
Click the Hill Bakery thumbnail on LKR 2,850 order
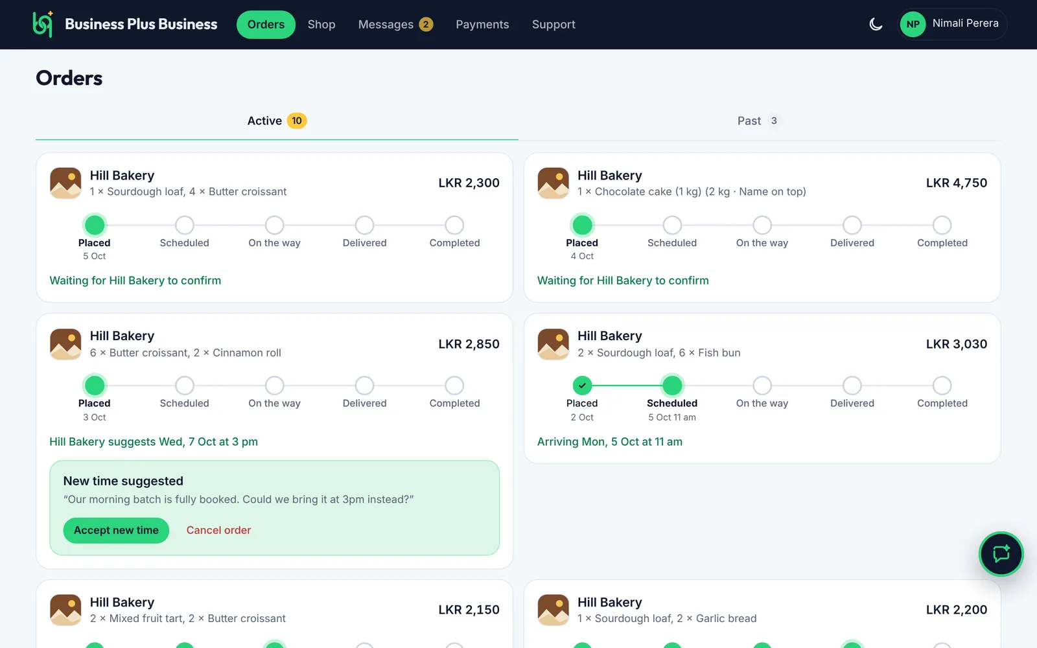click(65, 344)
